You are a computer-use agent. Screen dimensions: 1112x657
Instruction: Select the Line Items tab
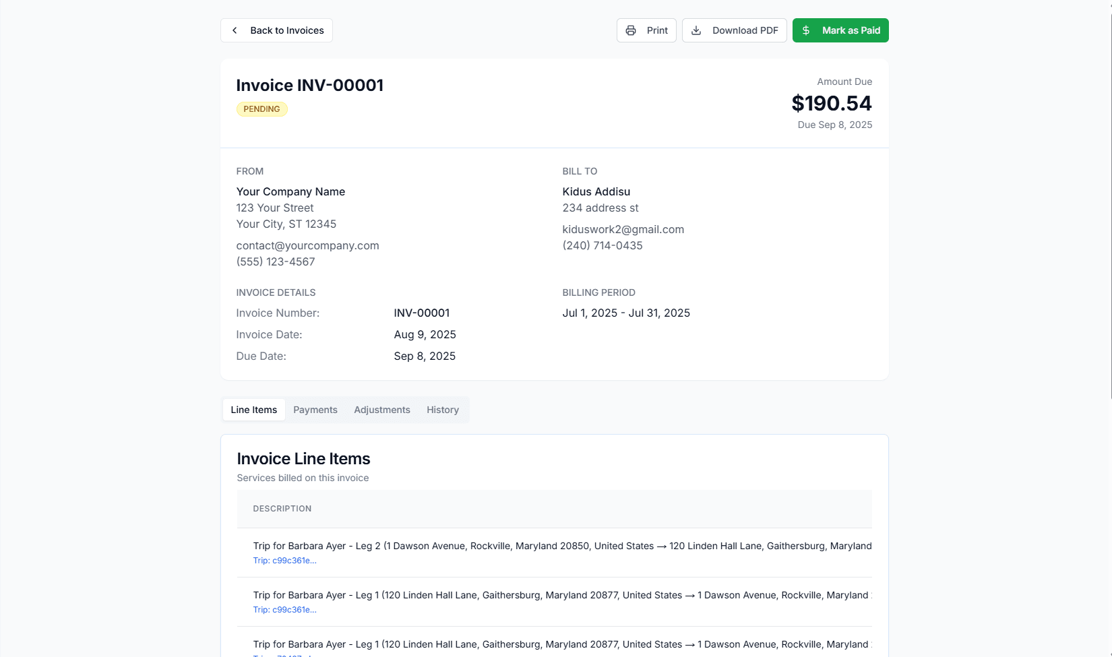[253, 410]
